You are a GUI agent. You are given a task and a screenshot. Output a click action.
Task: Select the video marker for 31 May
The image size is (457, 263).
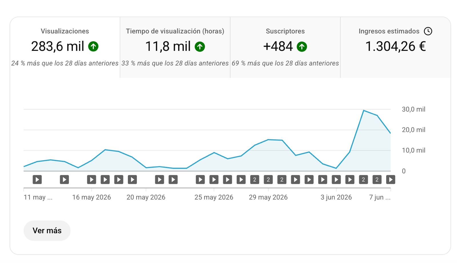(x=295, y=180)
